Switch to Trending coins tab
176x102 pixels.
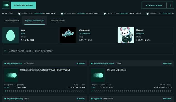click(x=12, y=21)
